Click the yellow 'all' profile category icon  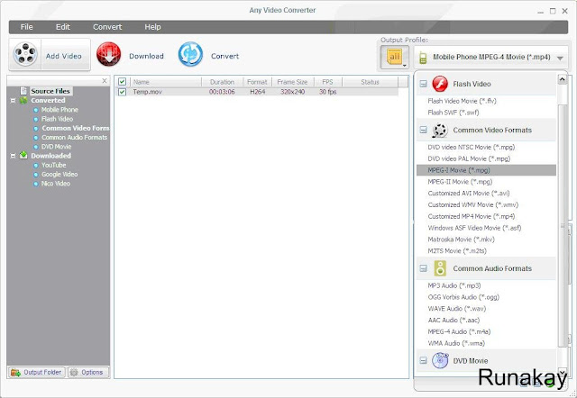tap(395, 57)
